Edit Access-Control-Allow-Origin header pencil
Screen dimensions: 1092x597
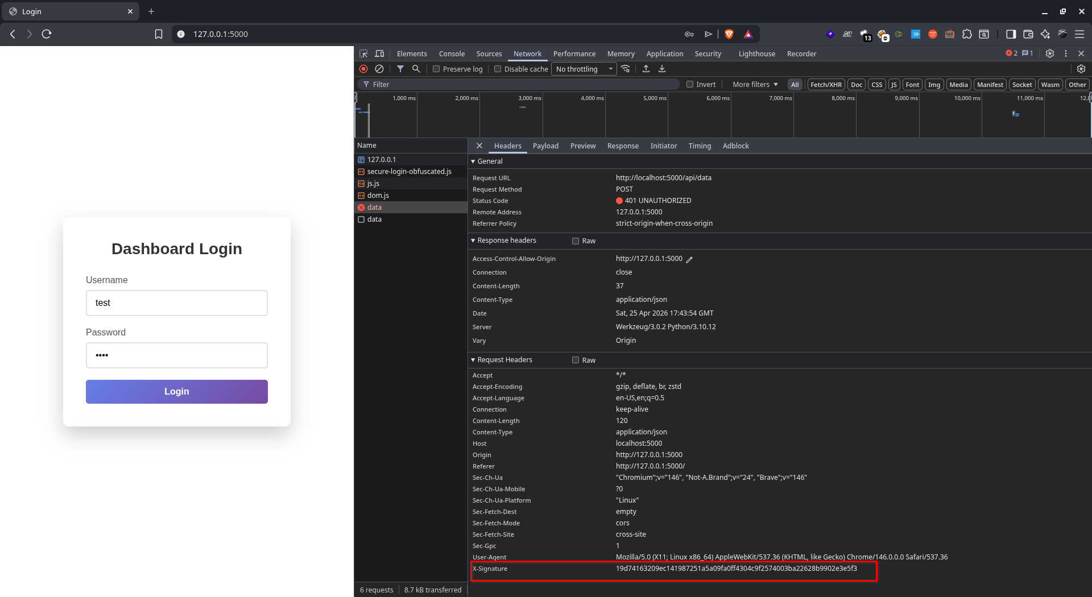pyautogui.click(x=689, y=259)
